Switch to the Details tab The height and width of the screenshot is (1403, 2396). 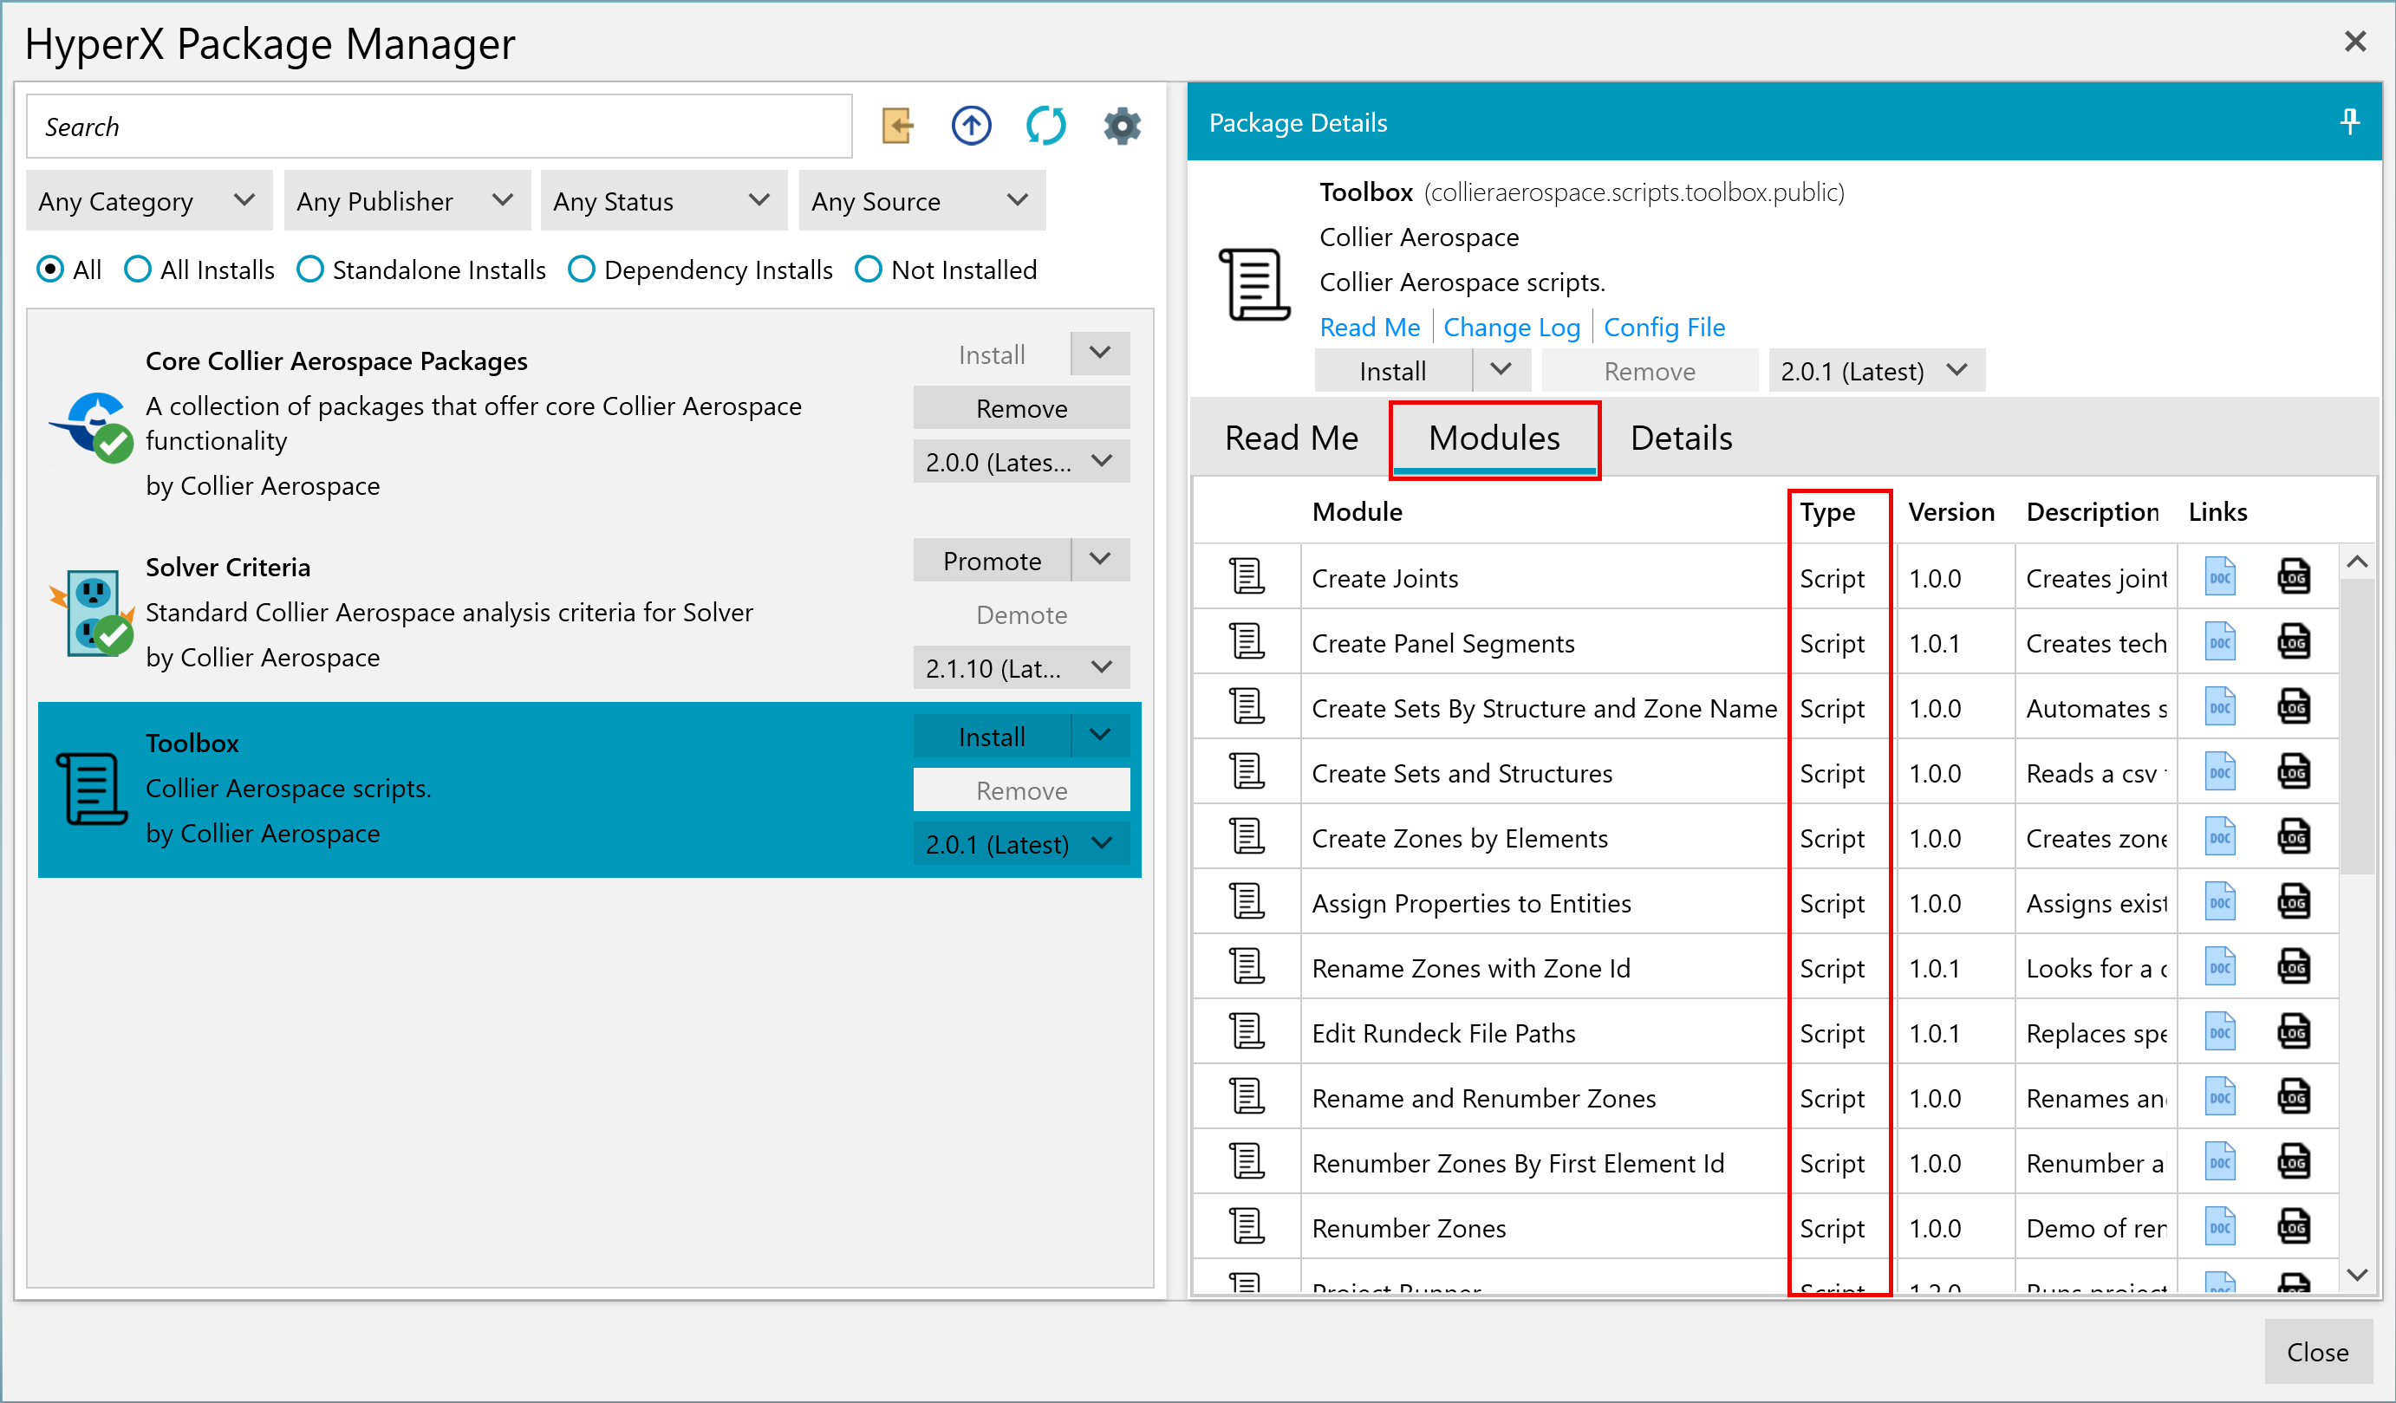pyautogui.click(x=1681, y=438)
